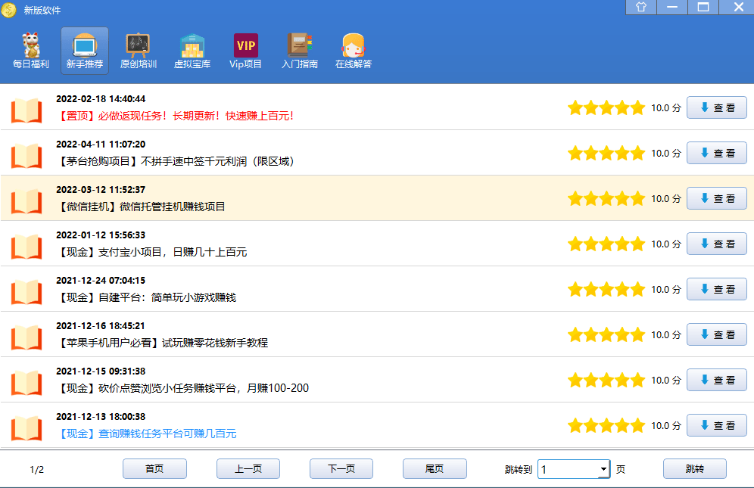Click timestamp 2022-02-18 14:40:44
Screen dimensions: 754x488
tap(101, 99)
